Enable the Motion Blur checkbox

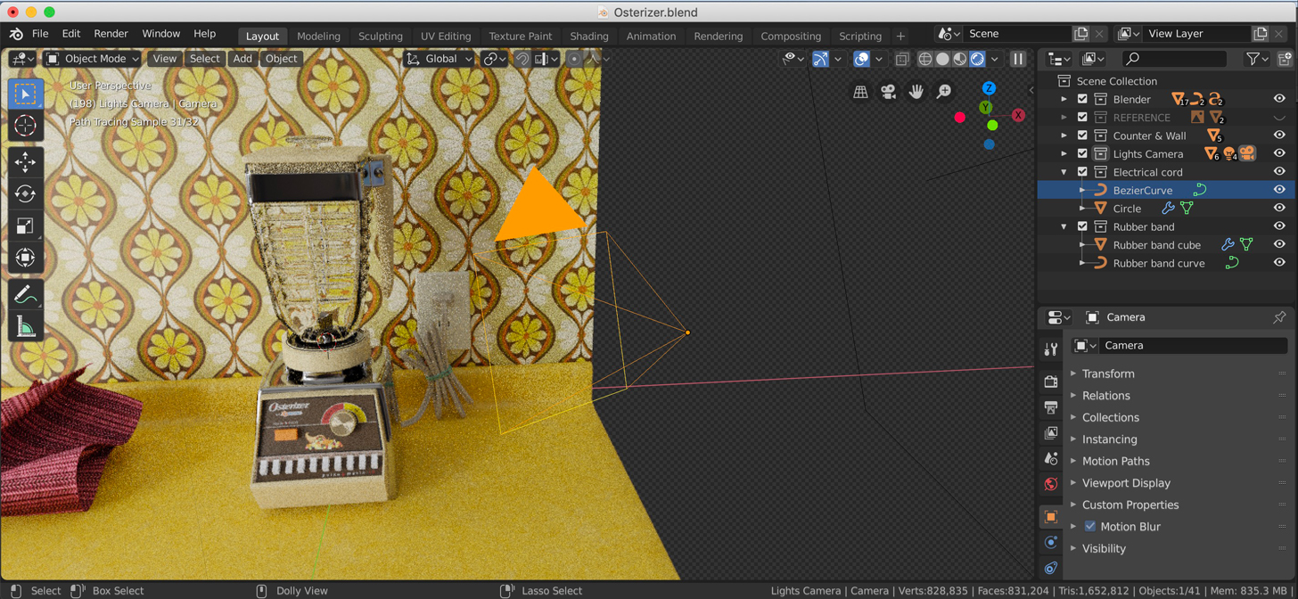pos(1091,525)
